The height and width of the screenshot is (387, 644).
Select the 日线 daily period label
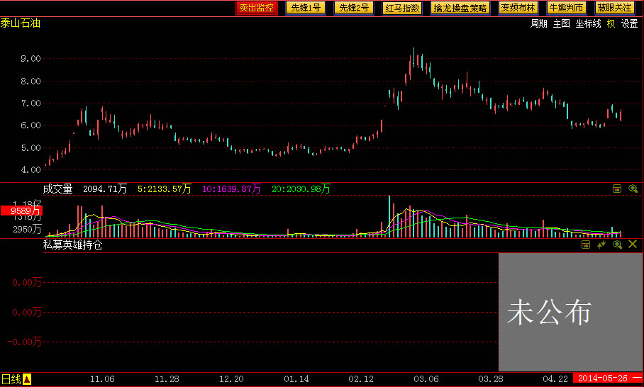coord(11,379)
